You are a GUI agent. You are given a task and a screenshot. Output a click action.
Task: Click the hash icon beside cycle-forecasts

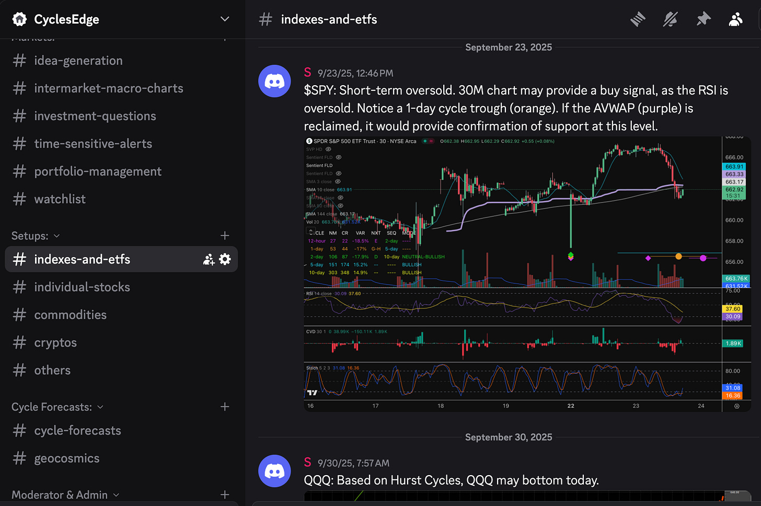pyautogui.click(x=19, y=431)
